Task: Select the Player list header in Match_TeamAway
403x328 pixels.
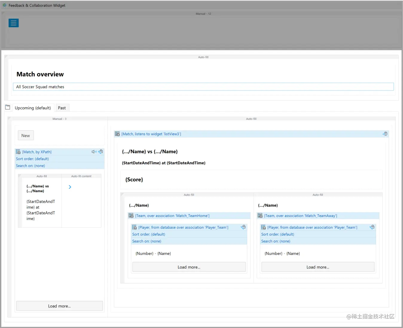Action: [318, 227]
